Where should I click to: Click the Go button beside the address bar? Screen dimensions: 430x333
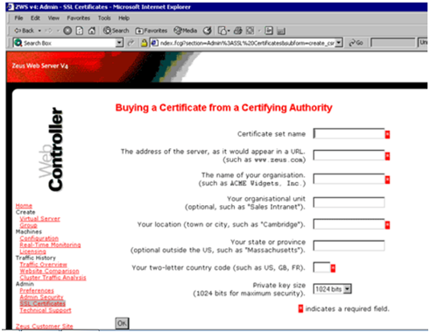pos(356,43)
